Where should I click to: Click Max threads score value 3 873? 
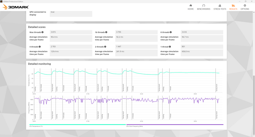tap(71, 32)
